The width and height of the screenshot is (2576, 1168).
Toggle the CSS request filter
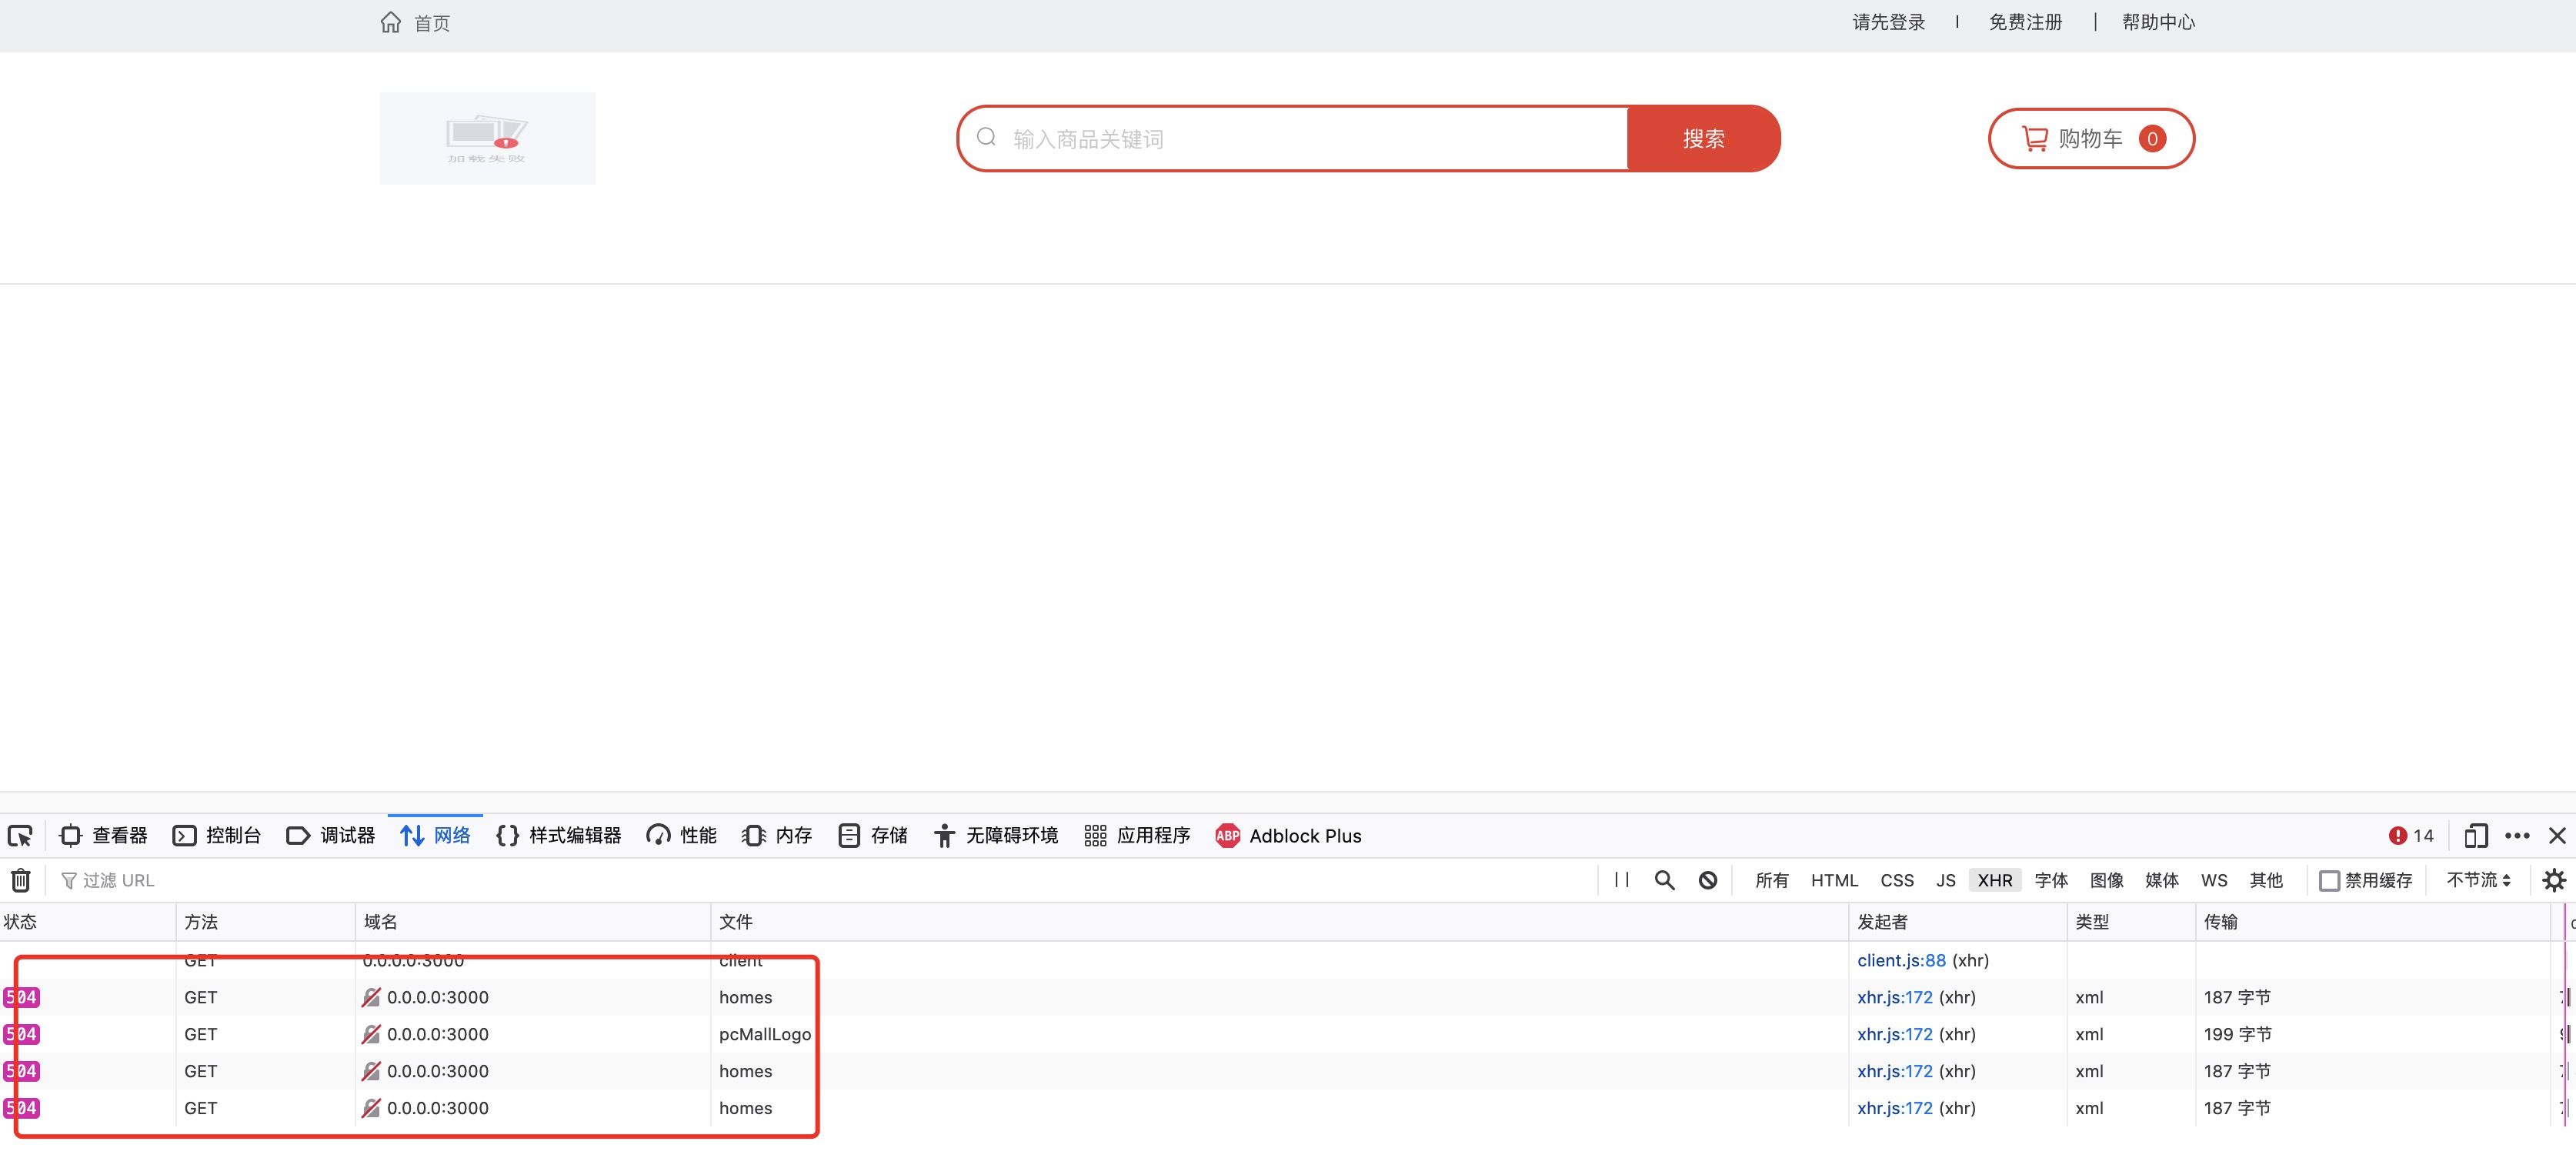[x=1896, y=880]
